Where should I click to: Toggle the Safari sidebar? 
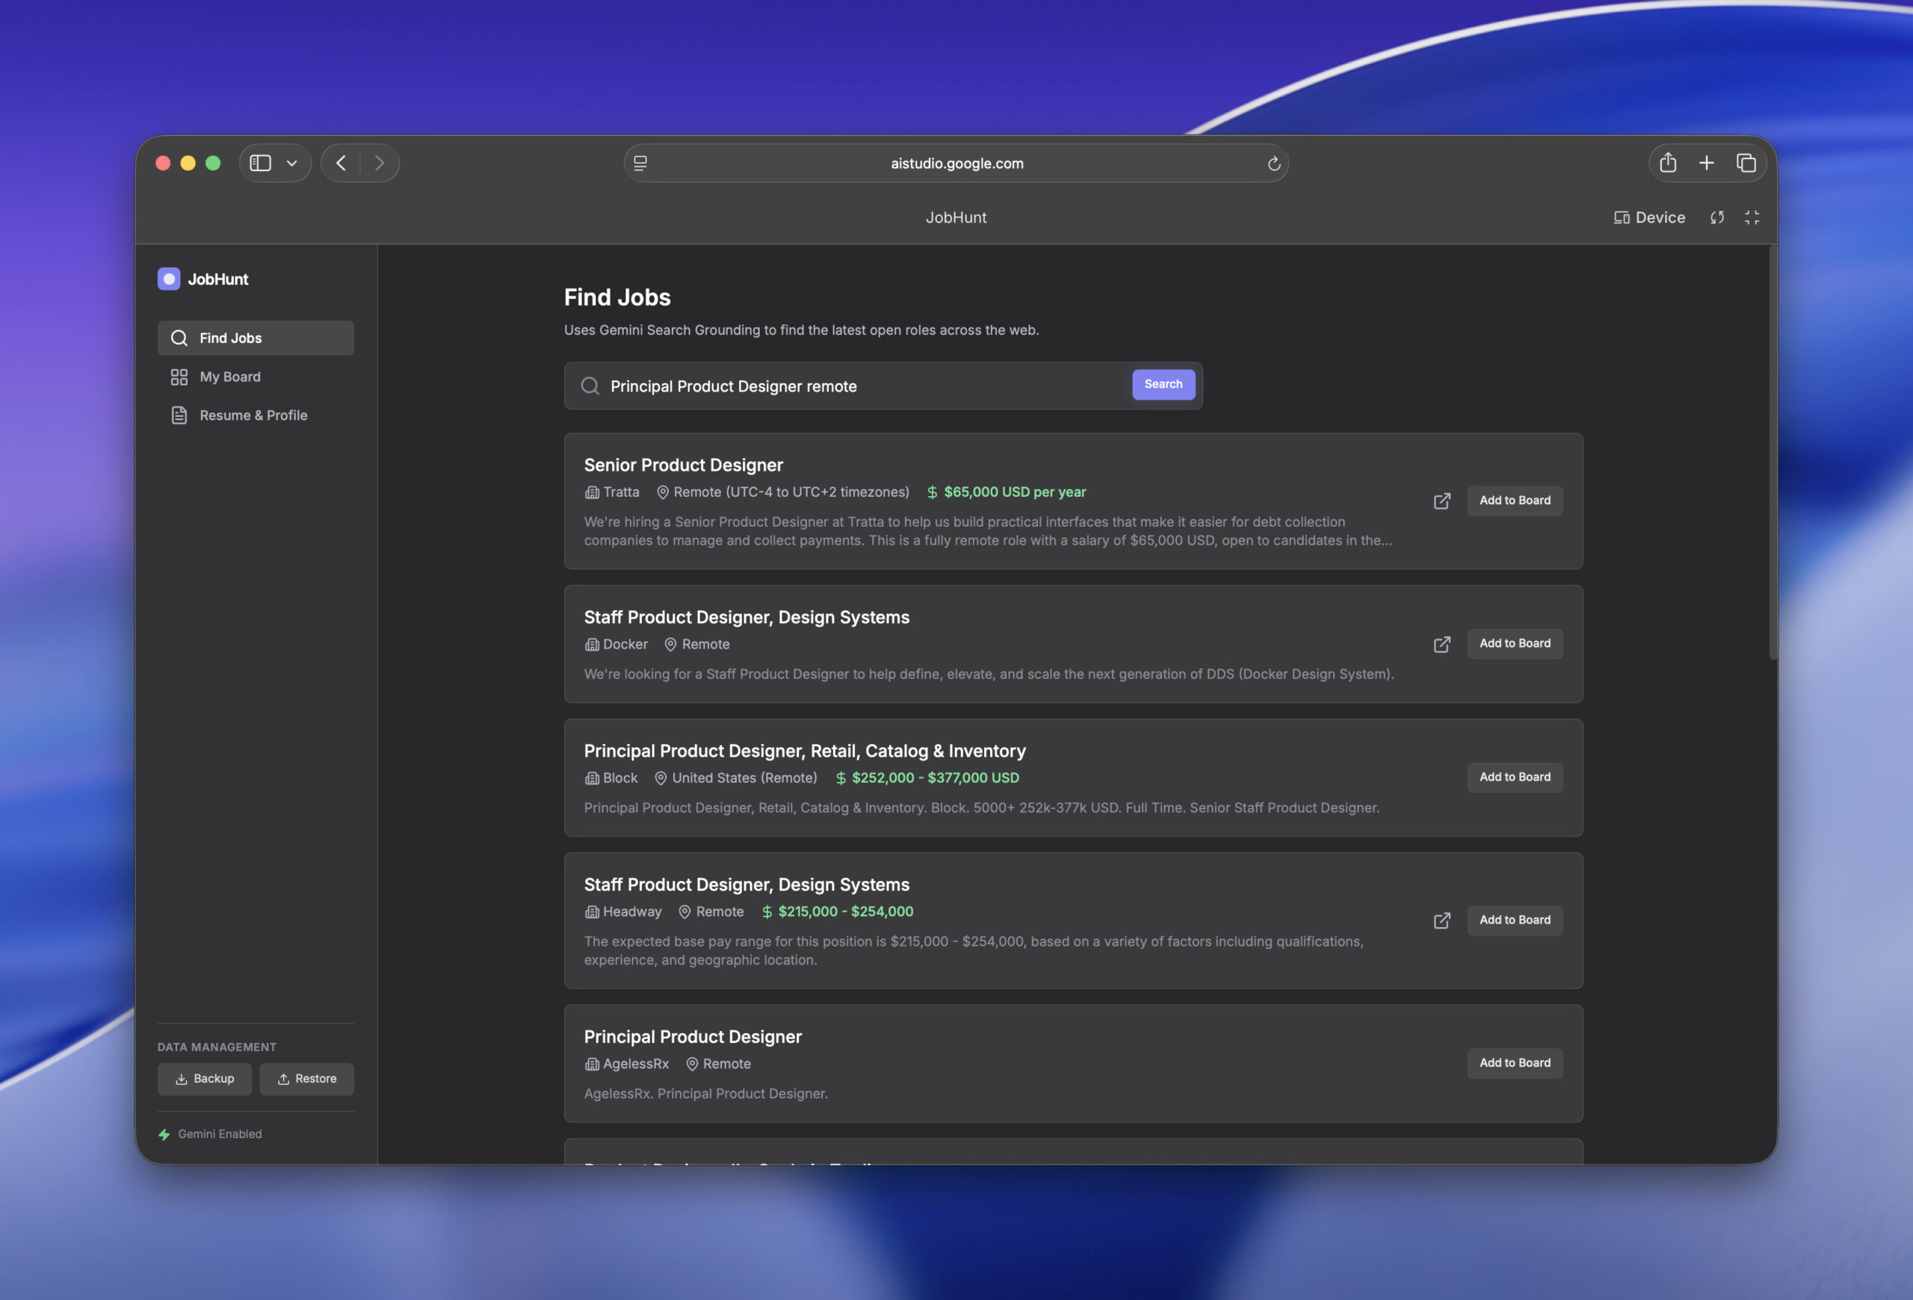point(260,163)
